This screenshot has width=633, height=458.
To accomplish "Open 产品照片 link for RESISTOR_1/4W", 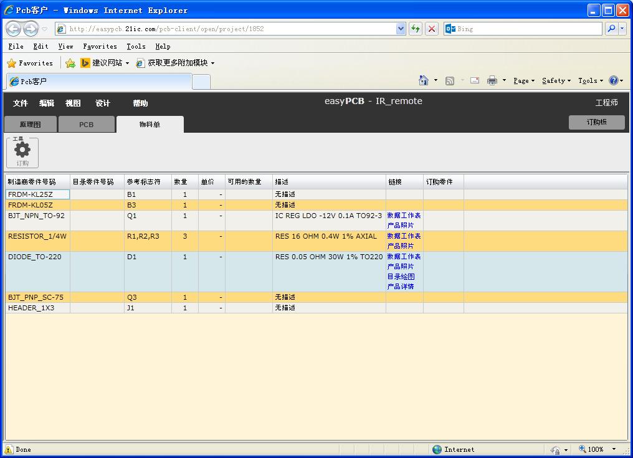I will [401, 246].
